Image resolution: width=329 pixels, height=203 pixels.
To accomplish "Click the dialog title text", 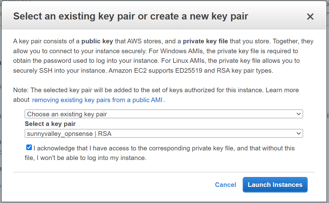I will click(129, 16).
